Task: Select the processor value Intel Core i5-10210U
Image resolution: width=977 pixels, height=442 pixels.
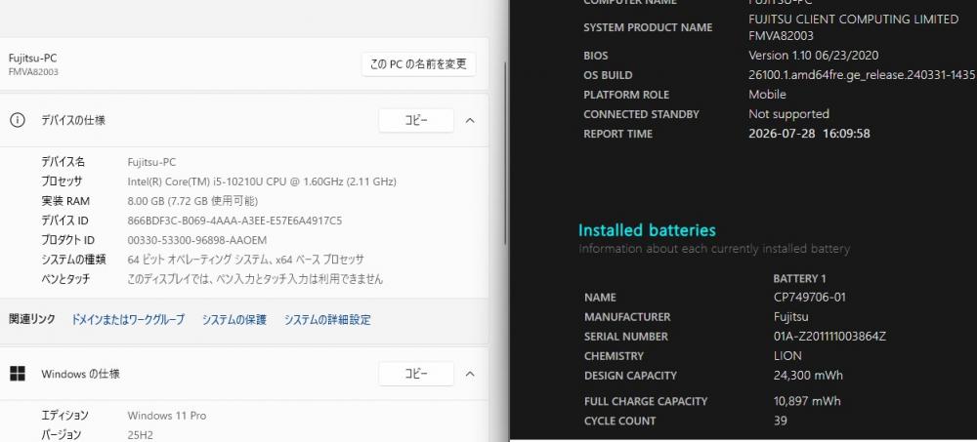Action: point(262,181)
